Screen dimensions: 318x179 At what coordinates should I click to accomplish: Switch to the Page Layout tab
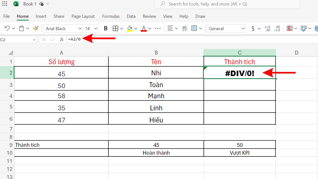coord(83,16)
